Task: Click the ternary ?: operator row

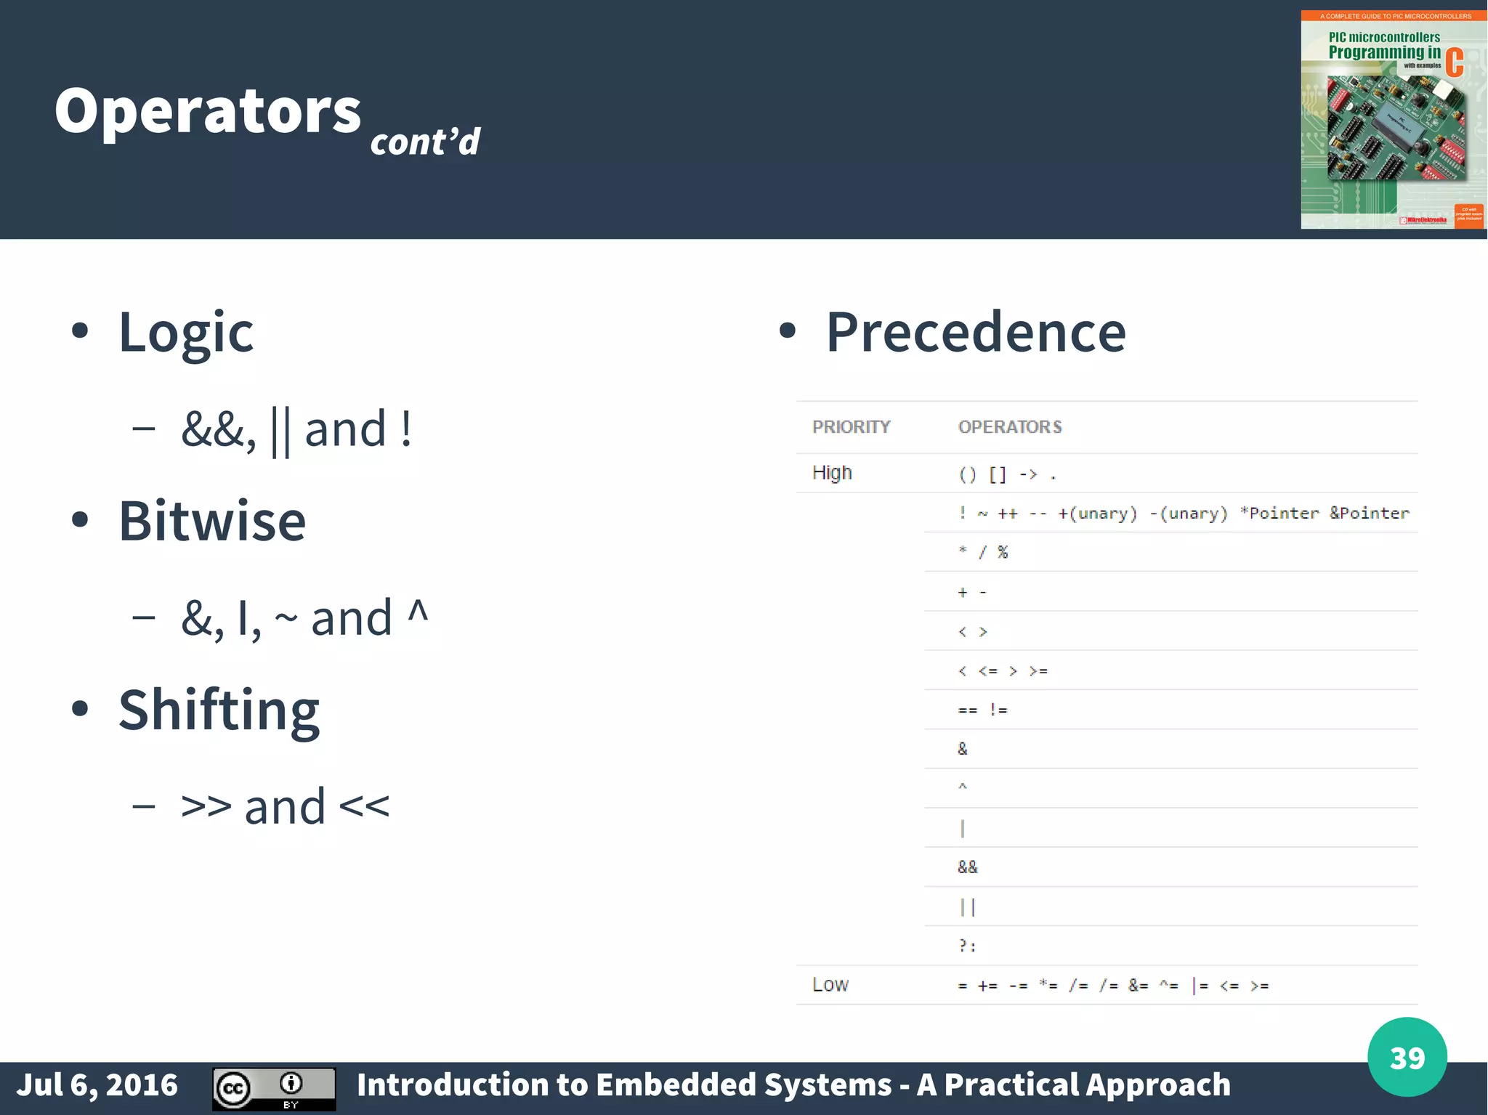Action: pyautogui.click(x=1170, y=946)
